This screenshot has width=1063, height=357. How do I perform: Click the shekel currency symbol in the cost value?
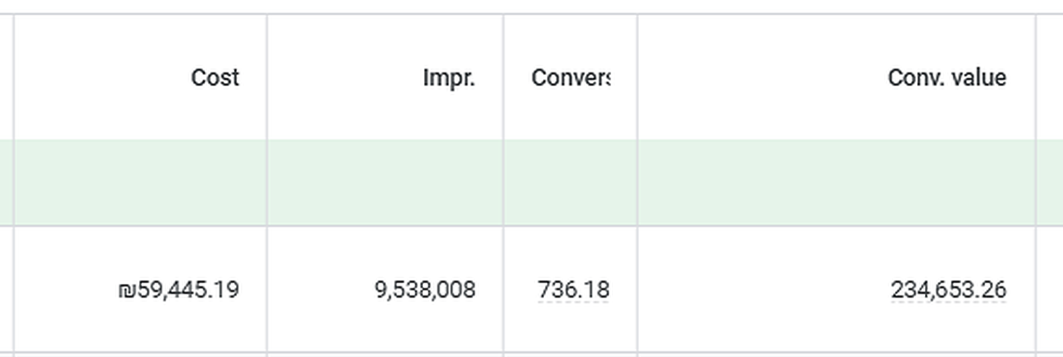pyautogui.click(x=126, y=291)
